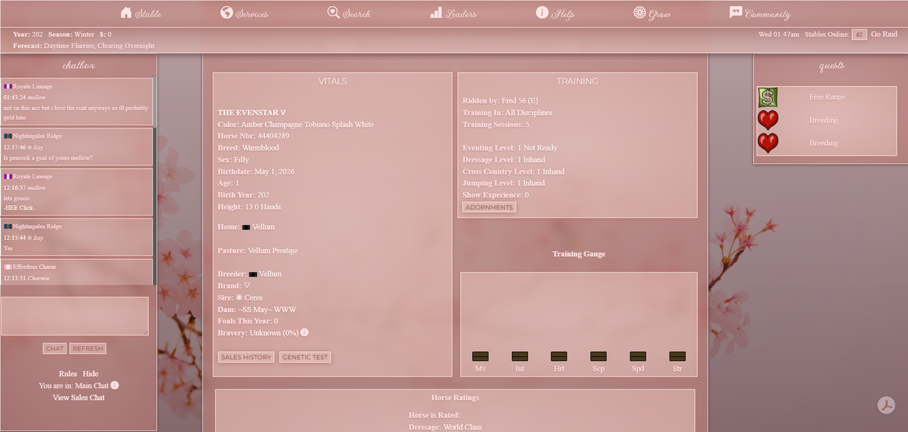The image size is (908, 432).
Task: Click the Free Range dollar quest icon
Action: click(x=767, y=97)
